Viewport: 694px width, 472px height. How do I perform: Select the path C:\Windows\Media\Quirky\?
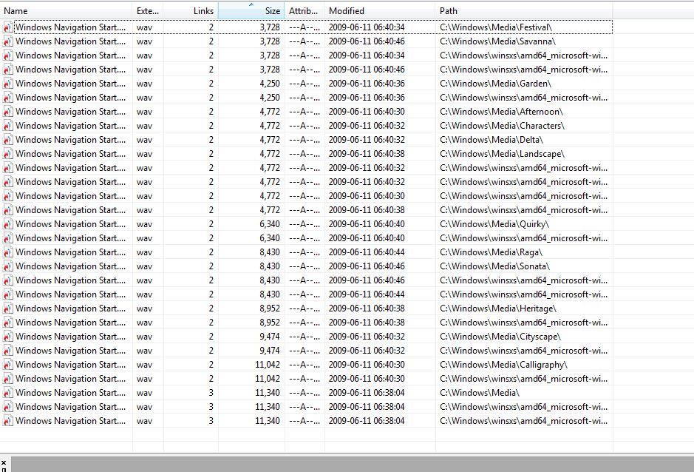(494, 224)
